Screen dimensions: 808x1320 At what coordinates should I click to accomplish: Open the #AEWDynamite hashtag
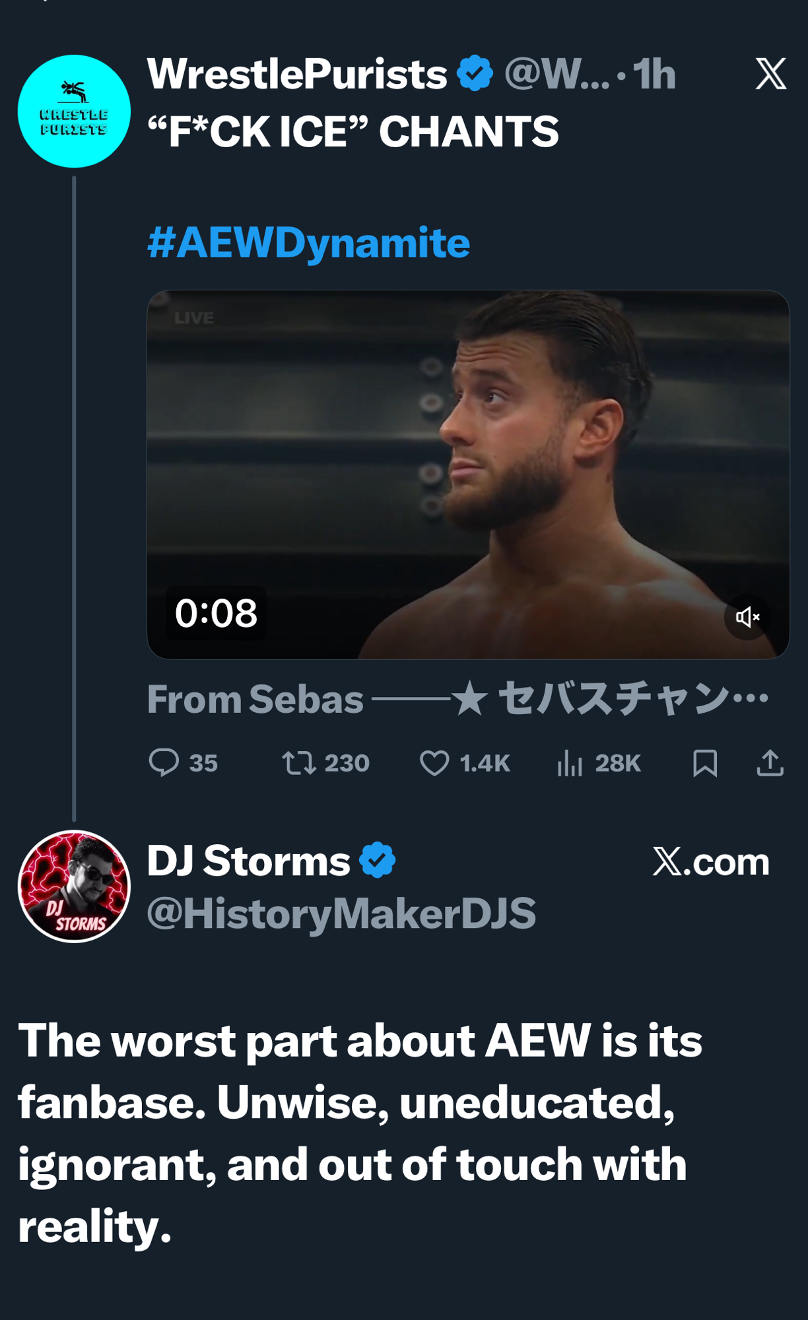308,242
